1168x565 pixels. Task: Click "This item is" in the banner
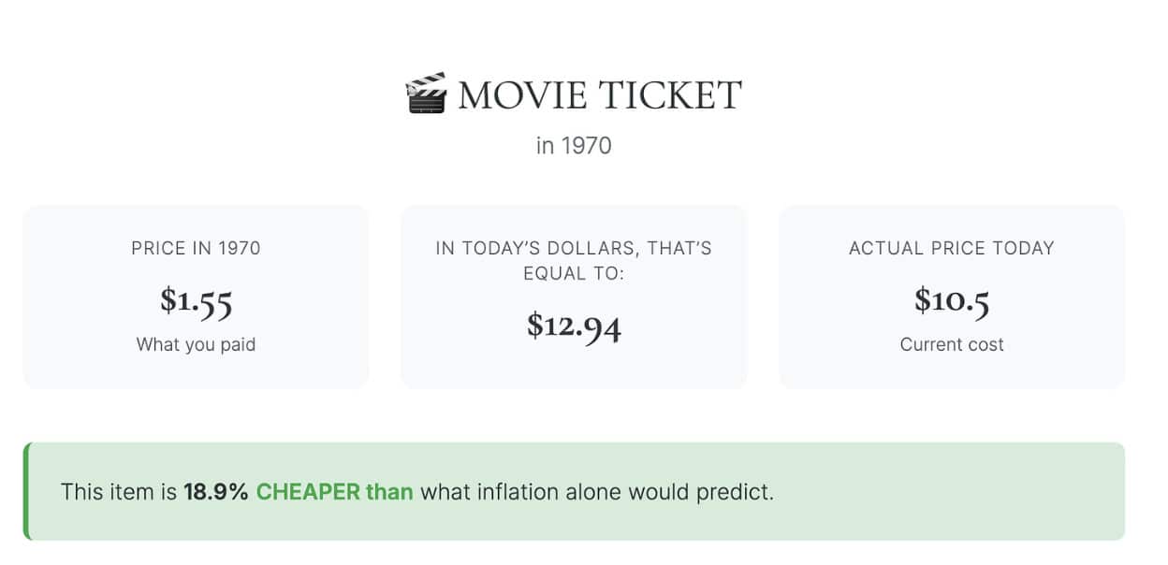119,491
